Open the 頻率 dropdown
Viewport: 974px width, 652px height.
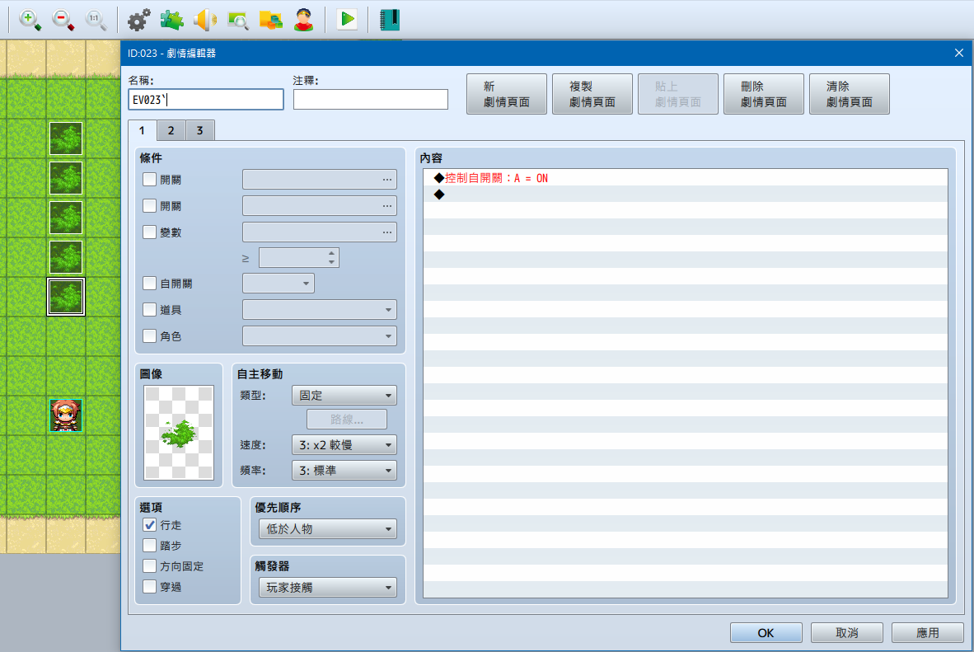pos(344,471)
